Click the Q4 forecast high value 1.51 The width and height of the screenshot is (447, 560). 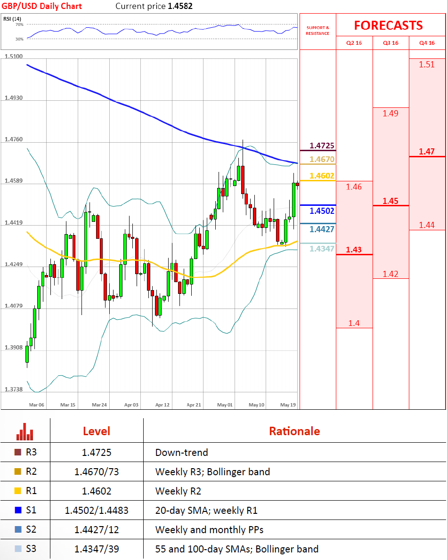[x=427, y=65]
